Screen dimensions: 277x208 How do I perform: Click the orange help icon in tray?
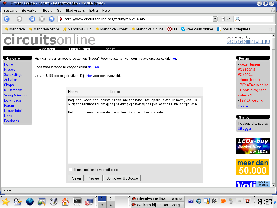tap(223, 201)
